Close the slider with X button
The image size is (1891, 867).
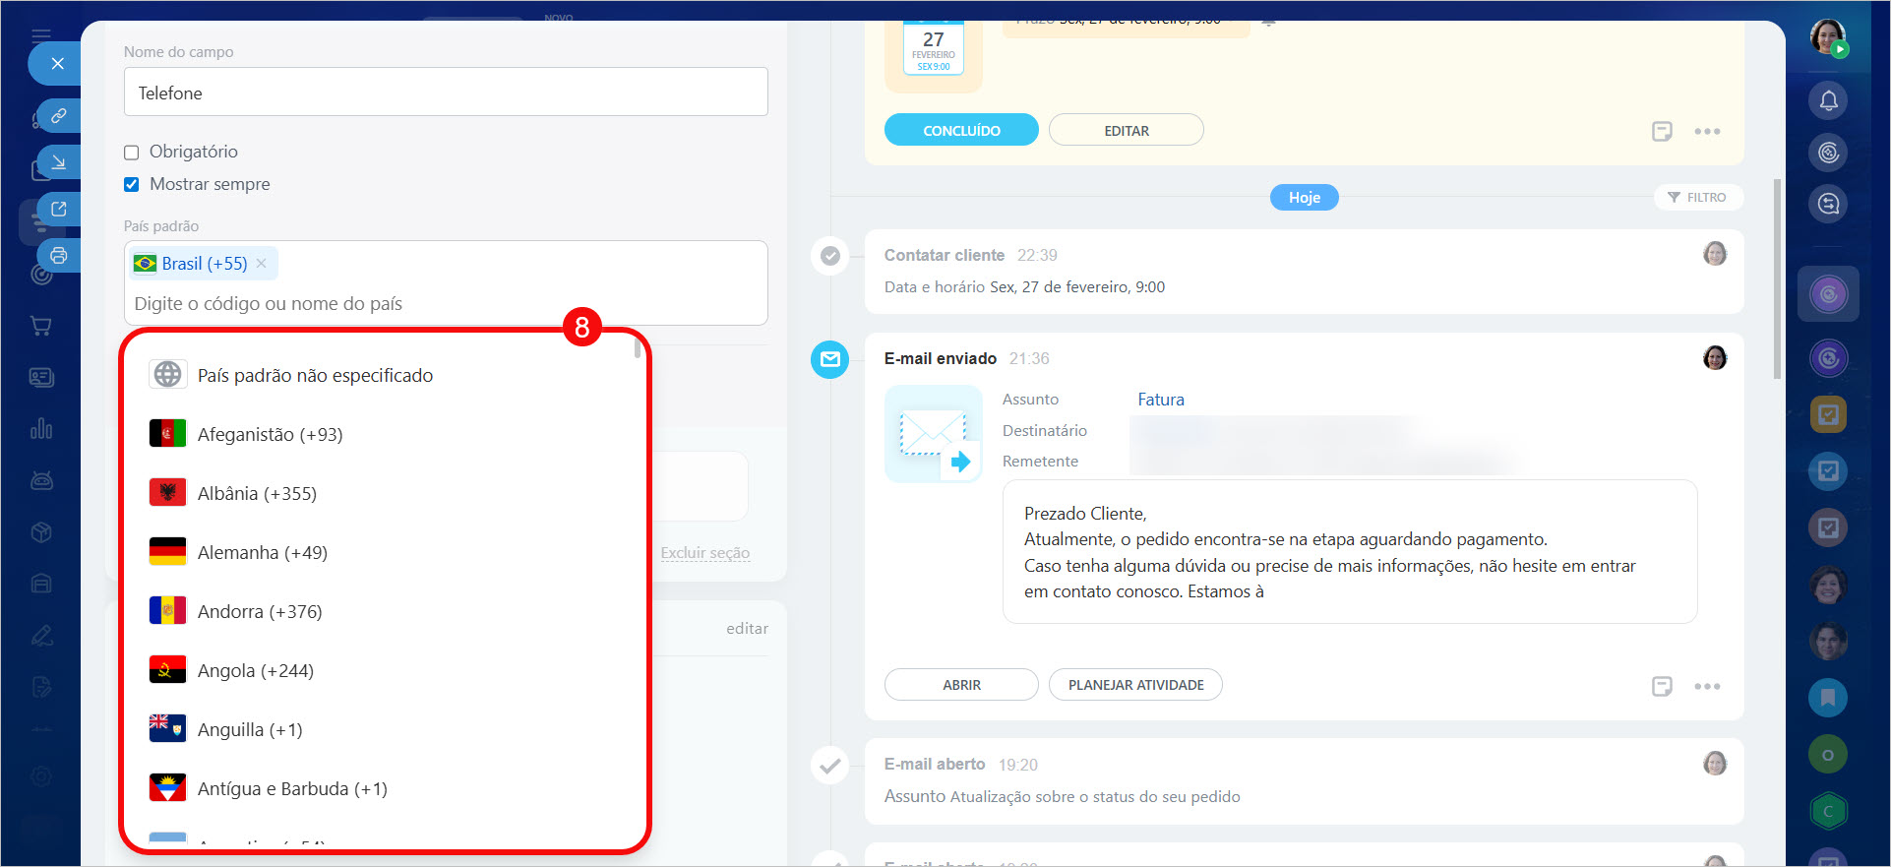click(x=57, y=64)
